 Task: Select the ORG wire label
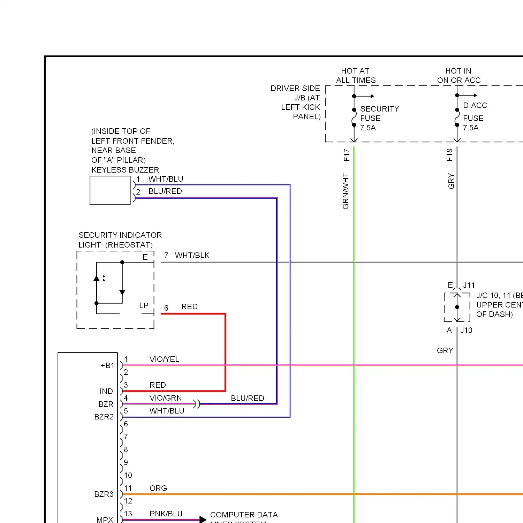(158, 488)
